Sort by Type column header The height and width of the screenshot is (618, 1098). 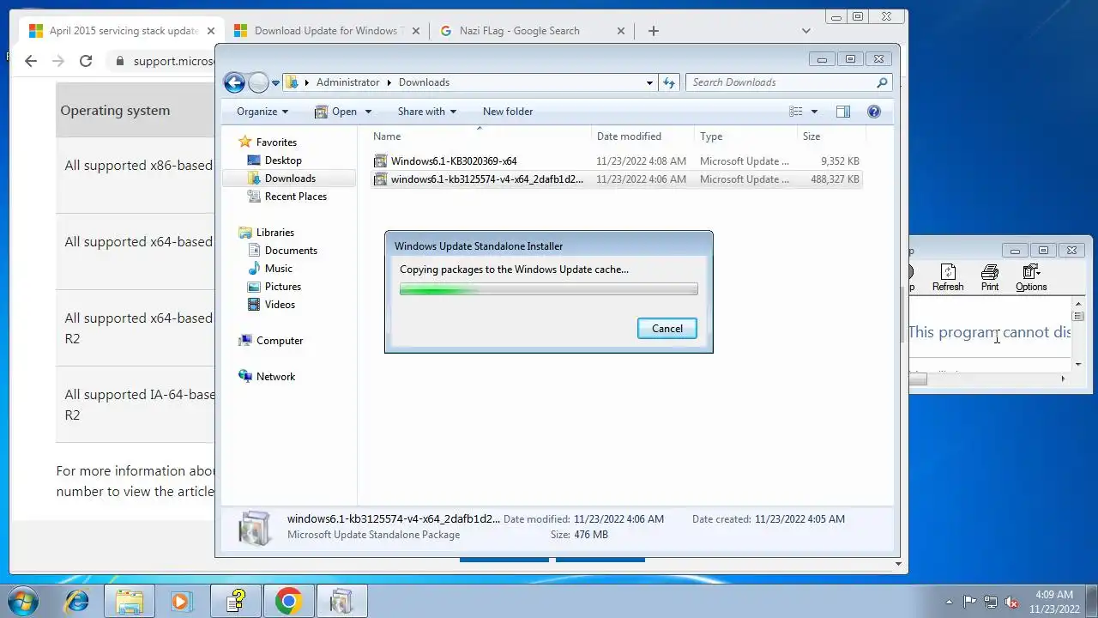click(745, 136)
